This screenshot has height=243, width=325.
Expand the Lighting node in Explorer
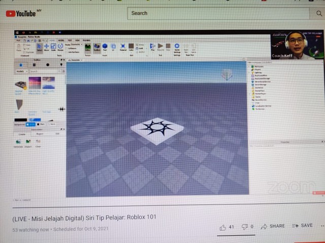coord(250,73)
